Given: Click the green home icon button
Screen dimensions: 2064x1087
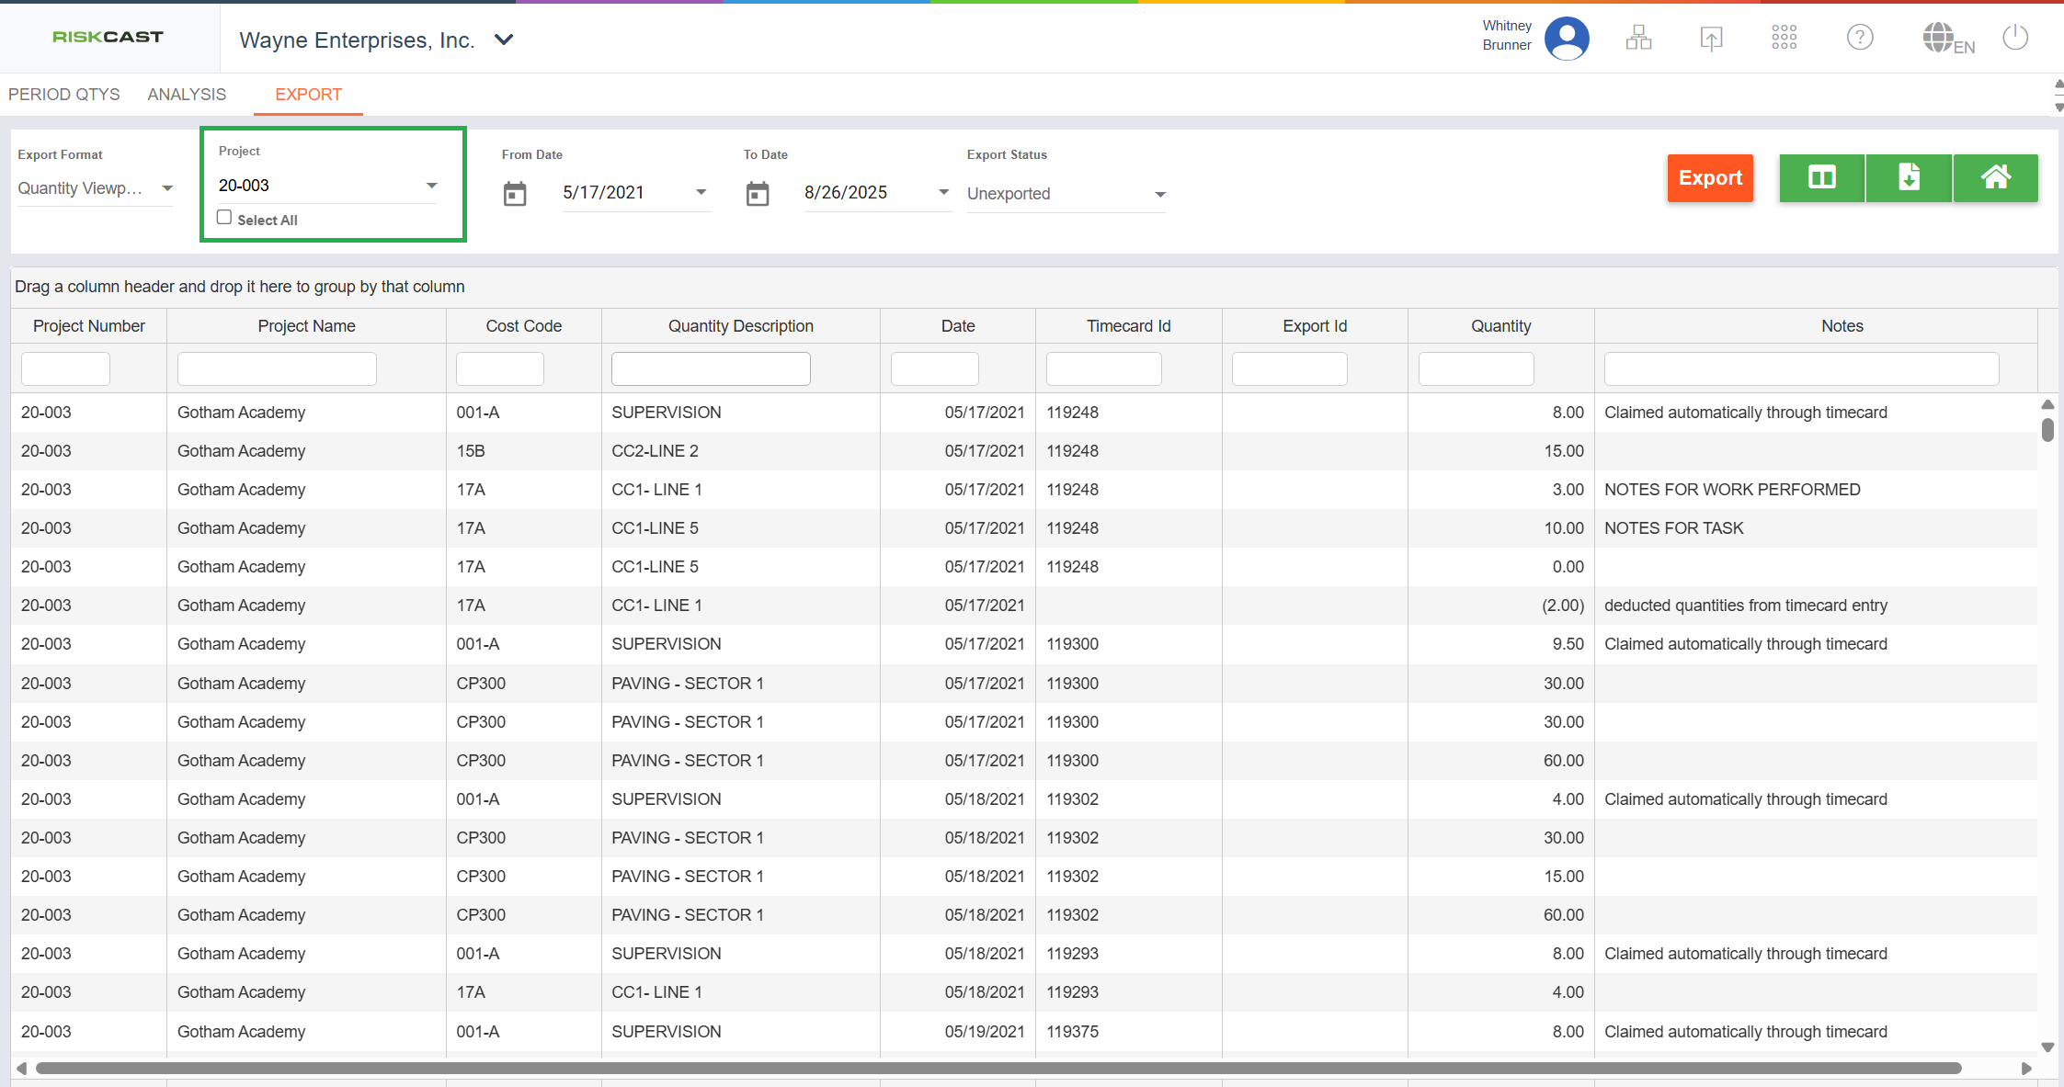Looking at the screenshot, I should [1995, 177].
